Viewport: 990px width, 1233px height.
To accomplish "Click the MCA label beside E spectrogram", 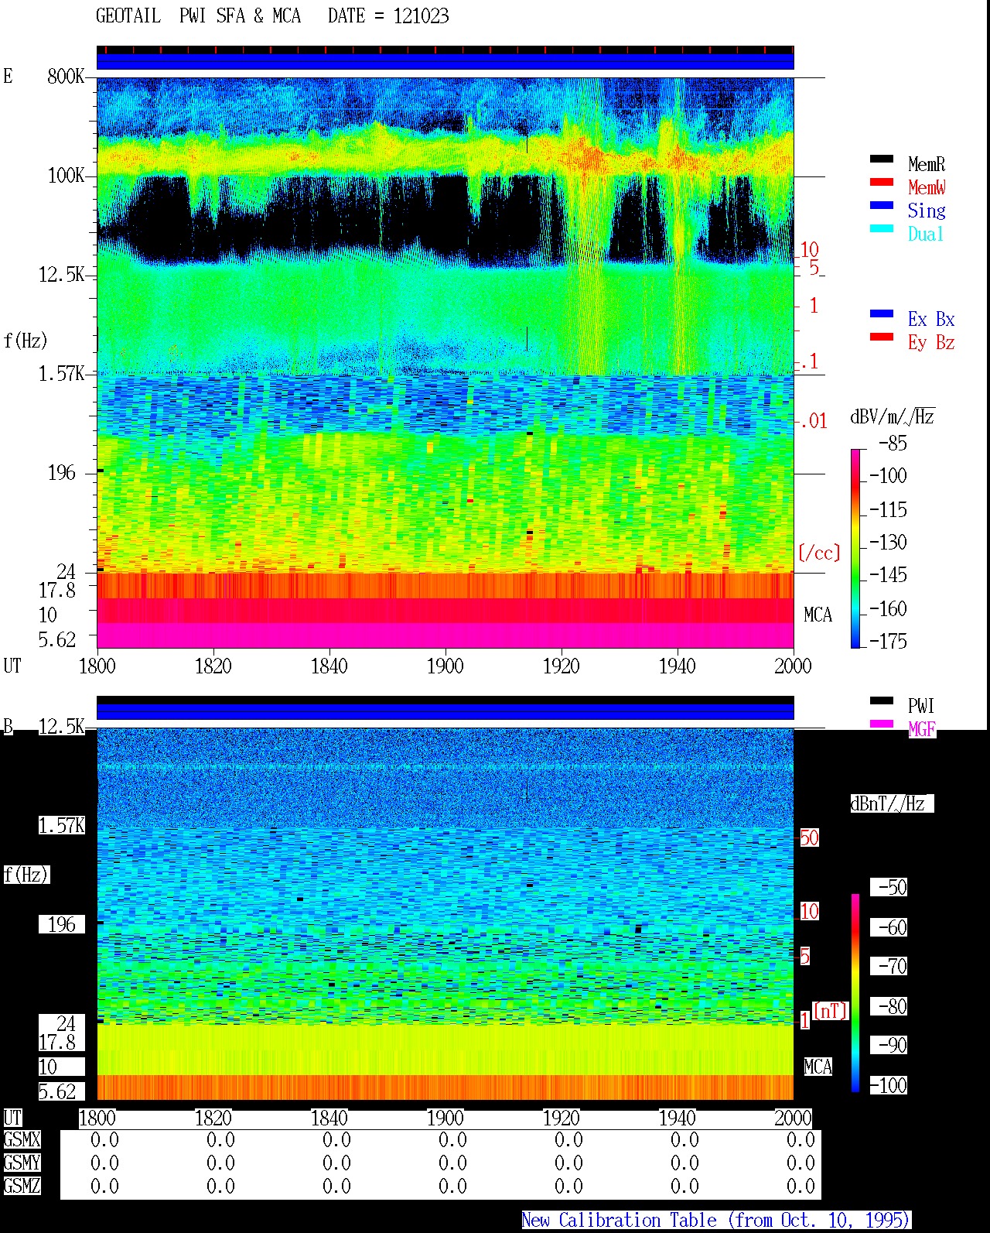I will 818,615.
